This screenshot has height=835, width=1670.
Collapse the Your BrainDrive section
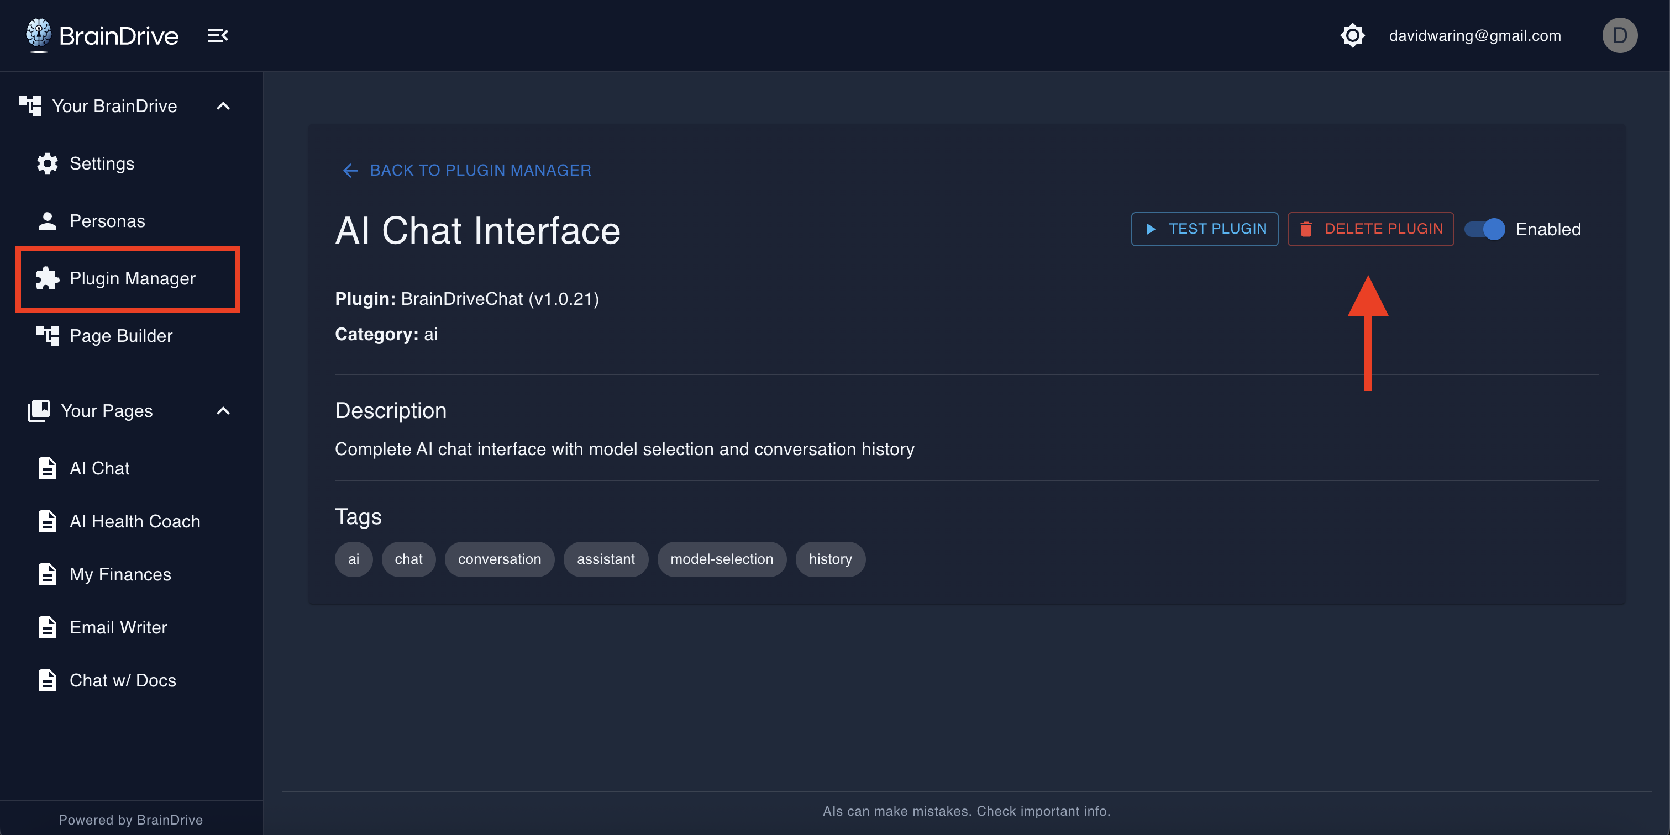(223, 105)
